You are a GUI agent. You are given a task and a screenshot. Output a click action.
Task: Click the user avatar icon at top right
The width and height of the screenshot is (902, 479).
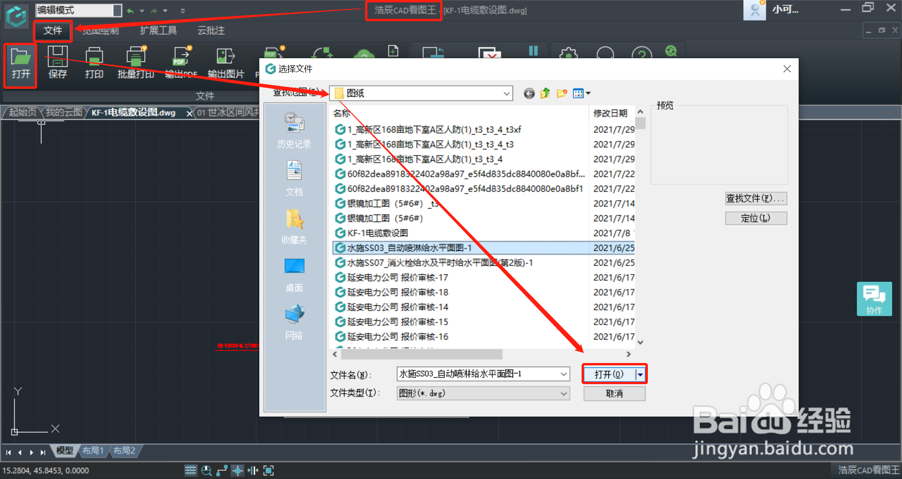[x=754, y=10]
